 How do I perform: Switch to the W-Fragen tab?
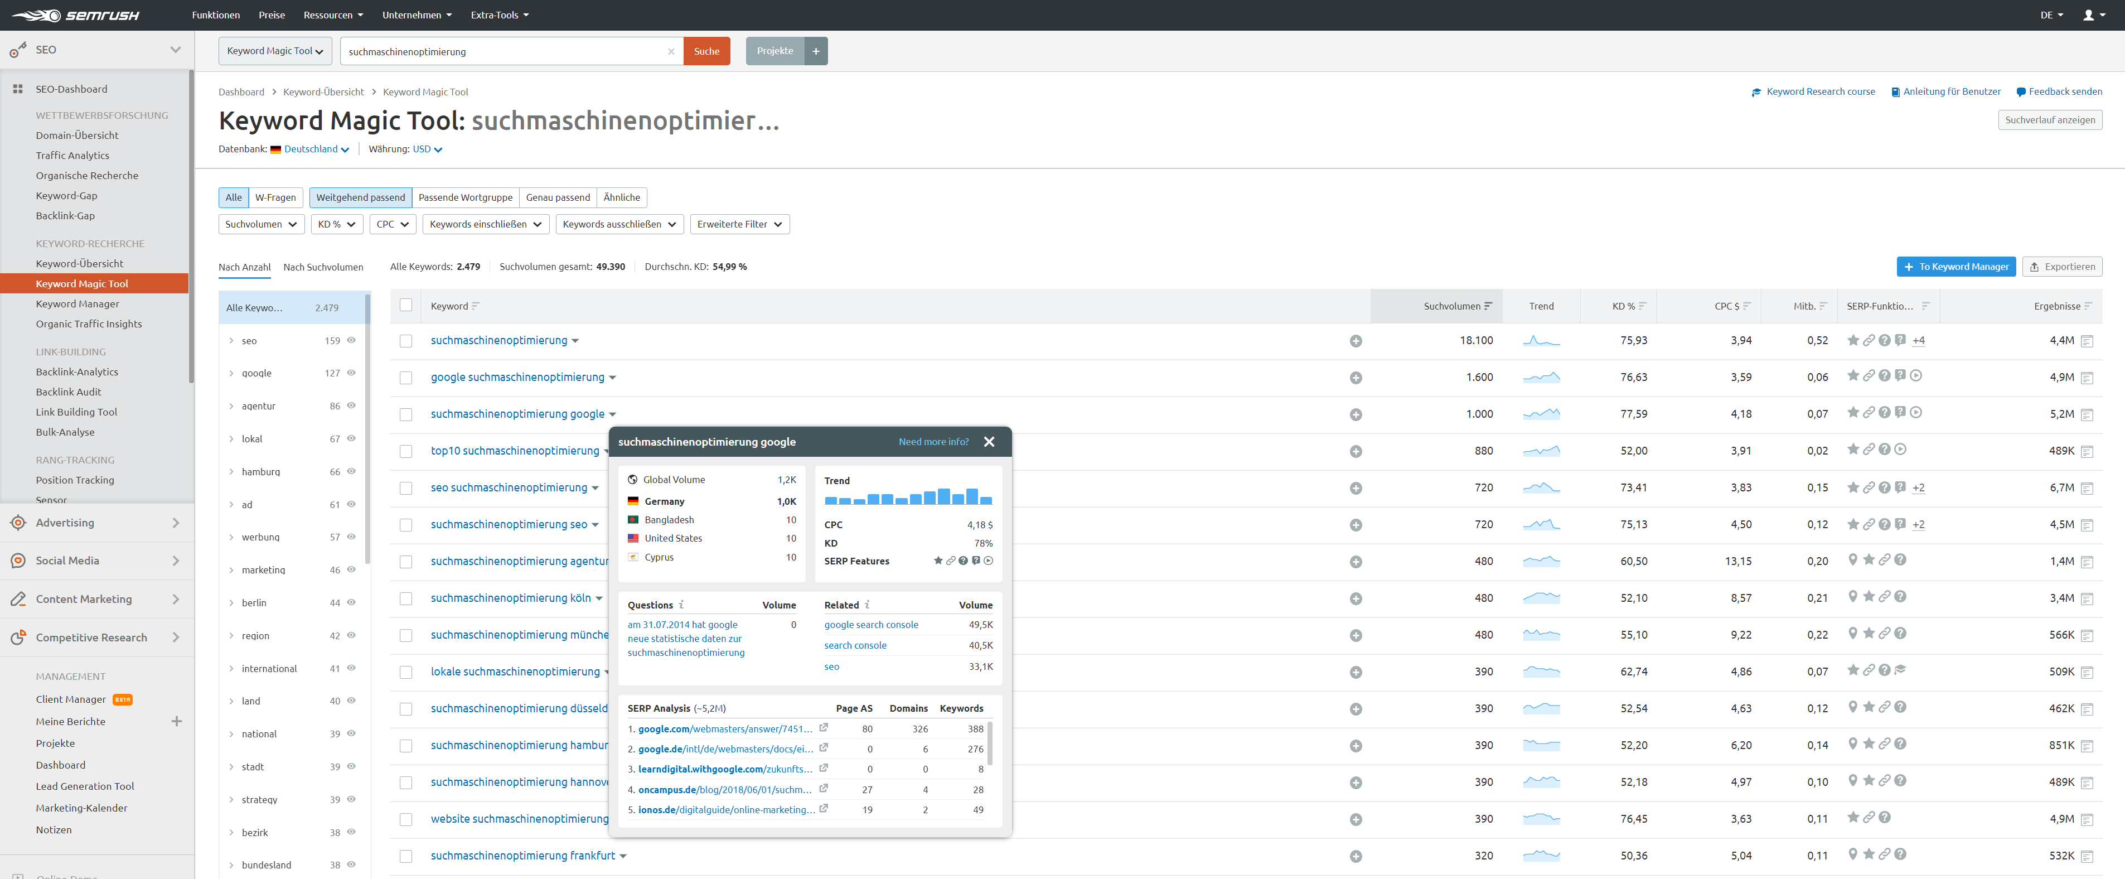tap(275, 197)
